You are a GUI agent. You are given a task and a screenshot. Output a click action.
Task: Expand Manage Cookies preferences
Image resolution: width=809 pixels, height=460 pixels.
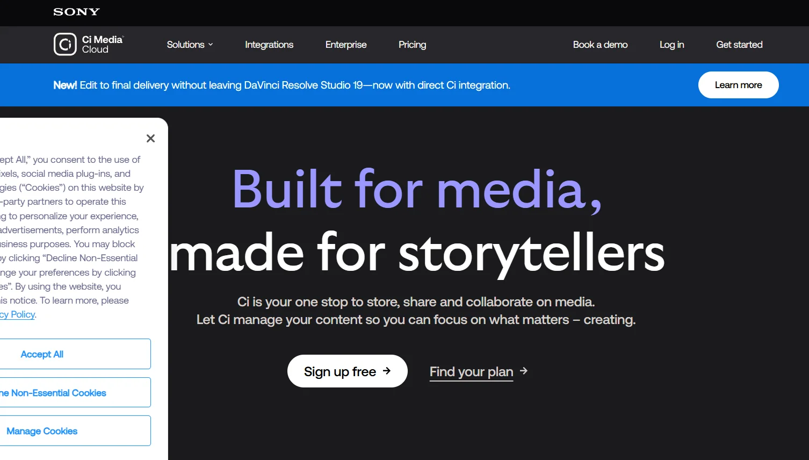pos(42,430)
